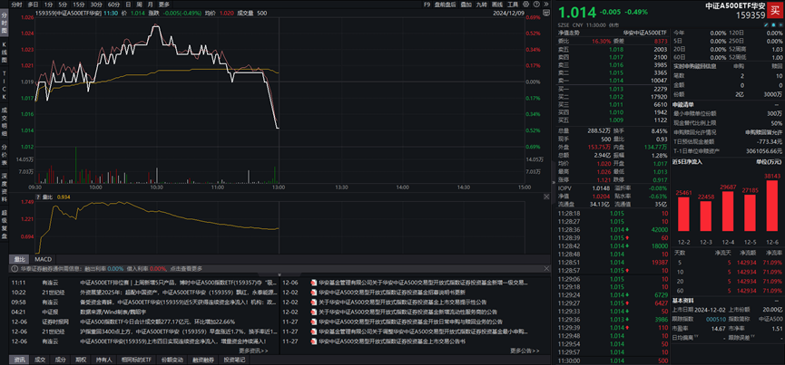Open the K线图 sidebar view
785x365 pixels.
click(x=5, y=53)
